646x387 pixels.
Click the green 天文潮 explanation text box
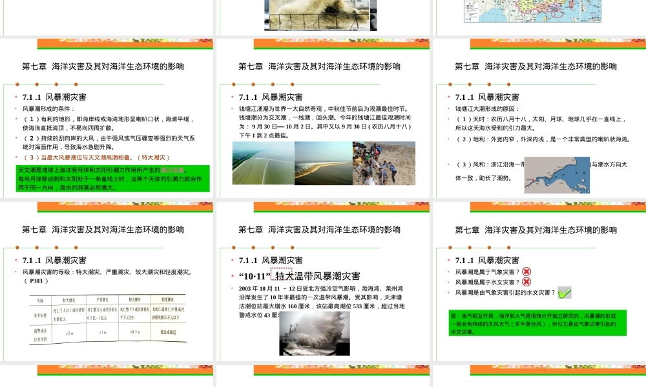click(113, 179)
